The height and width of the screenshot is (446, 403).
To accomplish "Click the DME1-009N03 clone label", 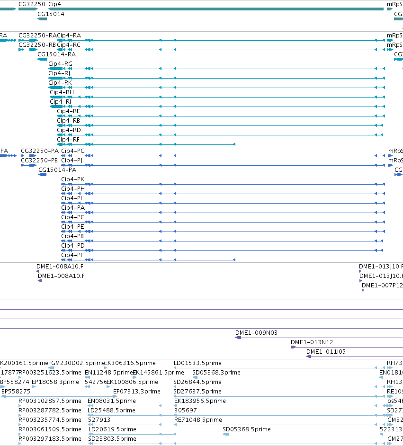I will (x=256, y=333).
